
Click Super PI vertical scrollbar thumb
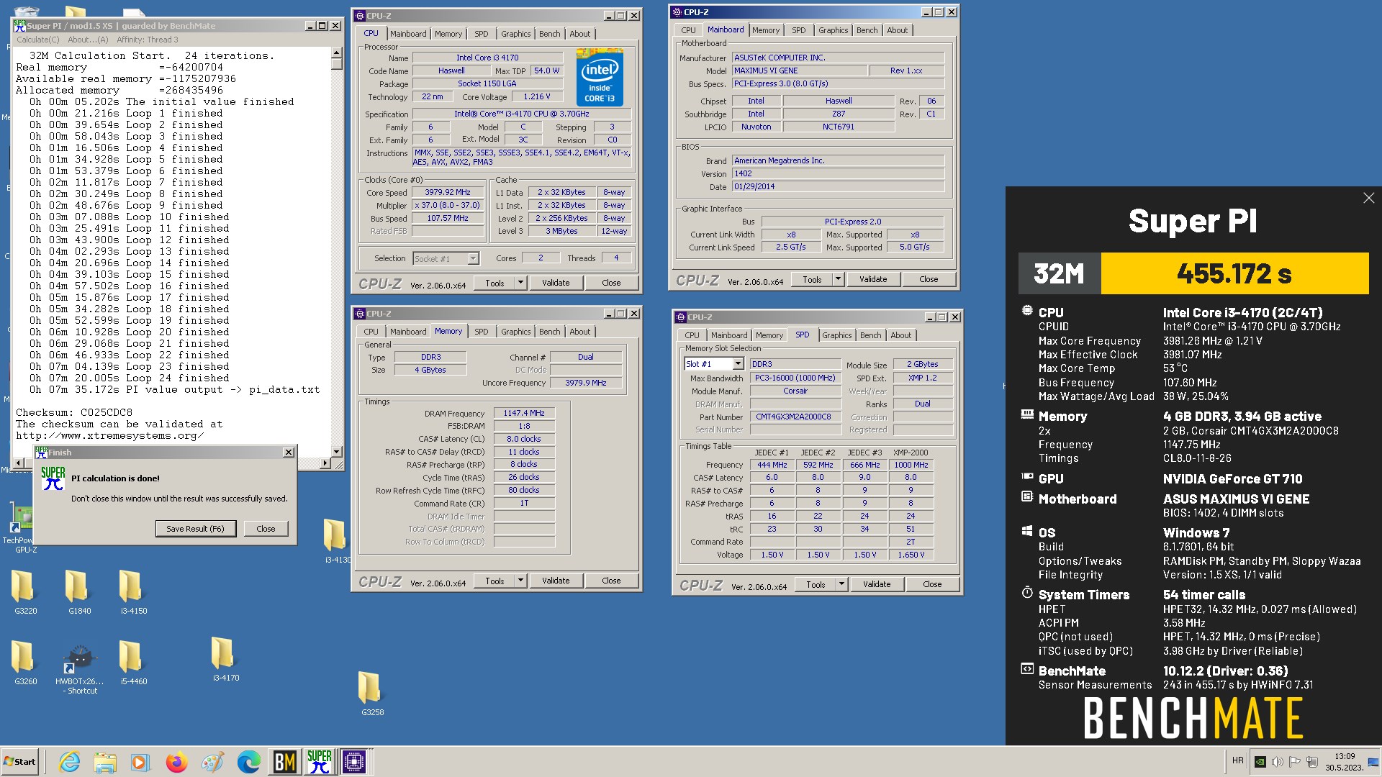click(336, 63)
